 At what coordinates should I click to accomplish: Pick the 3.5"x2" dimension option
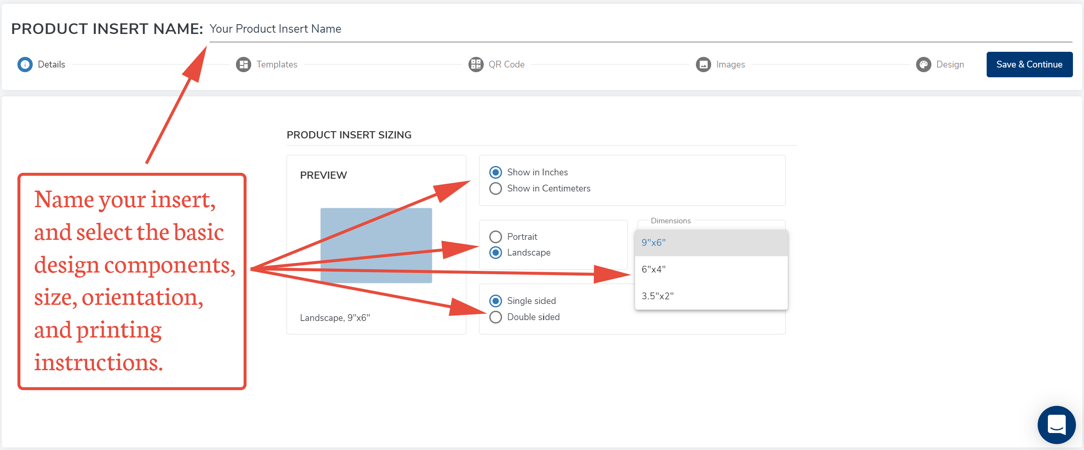(x=711, y=296)
